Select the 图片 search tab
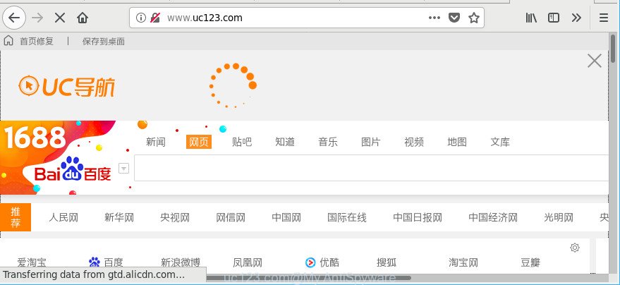The image size is (620, 285). coord(371,142)
